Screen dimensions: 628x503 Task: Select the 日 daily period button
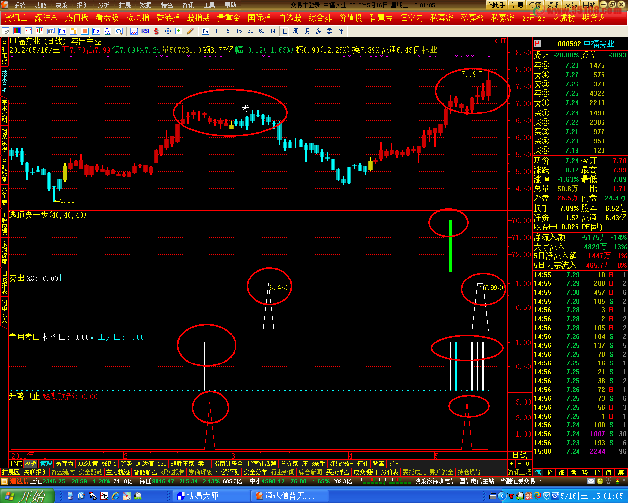285,31
